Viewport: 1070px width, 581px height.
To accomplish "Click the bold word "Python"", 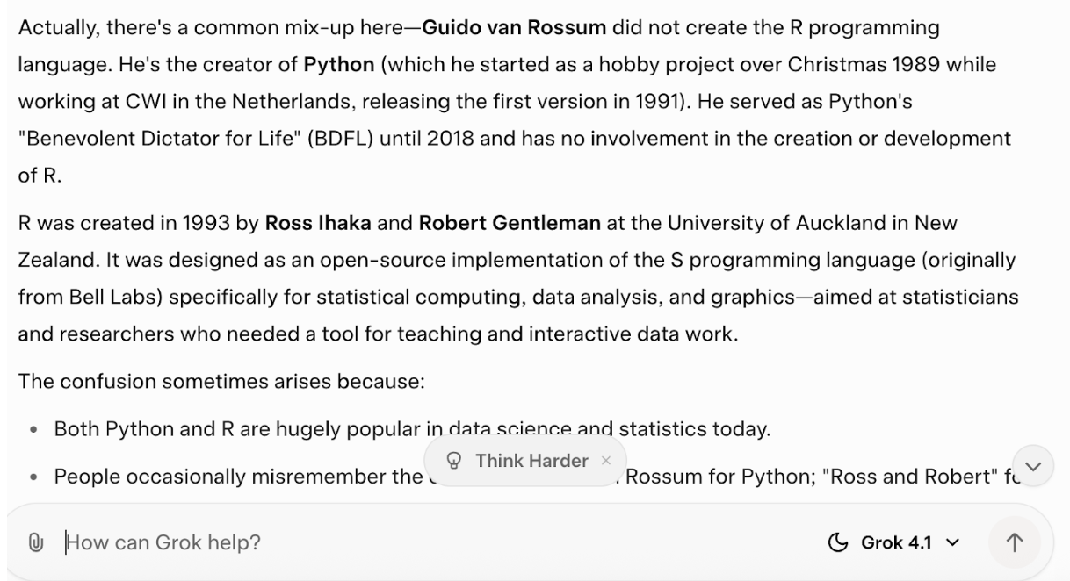I will tap(328, 65).
